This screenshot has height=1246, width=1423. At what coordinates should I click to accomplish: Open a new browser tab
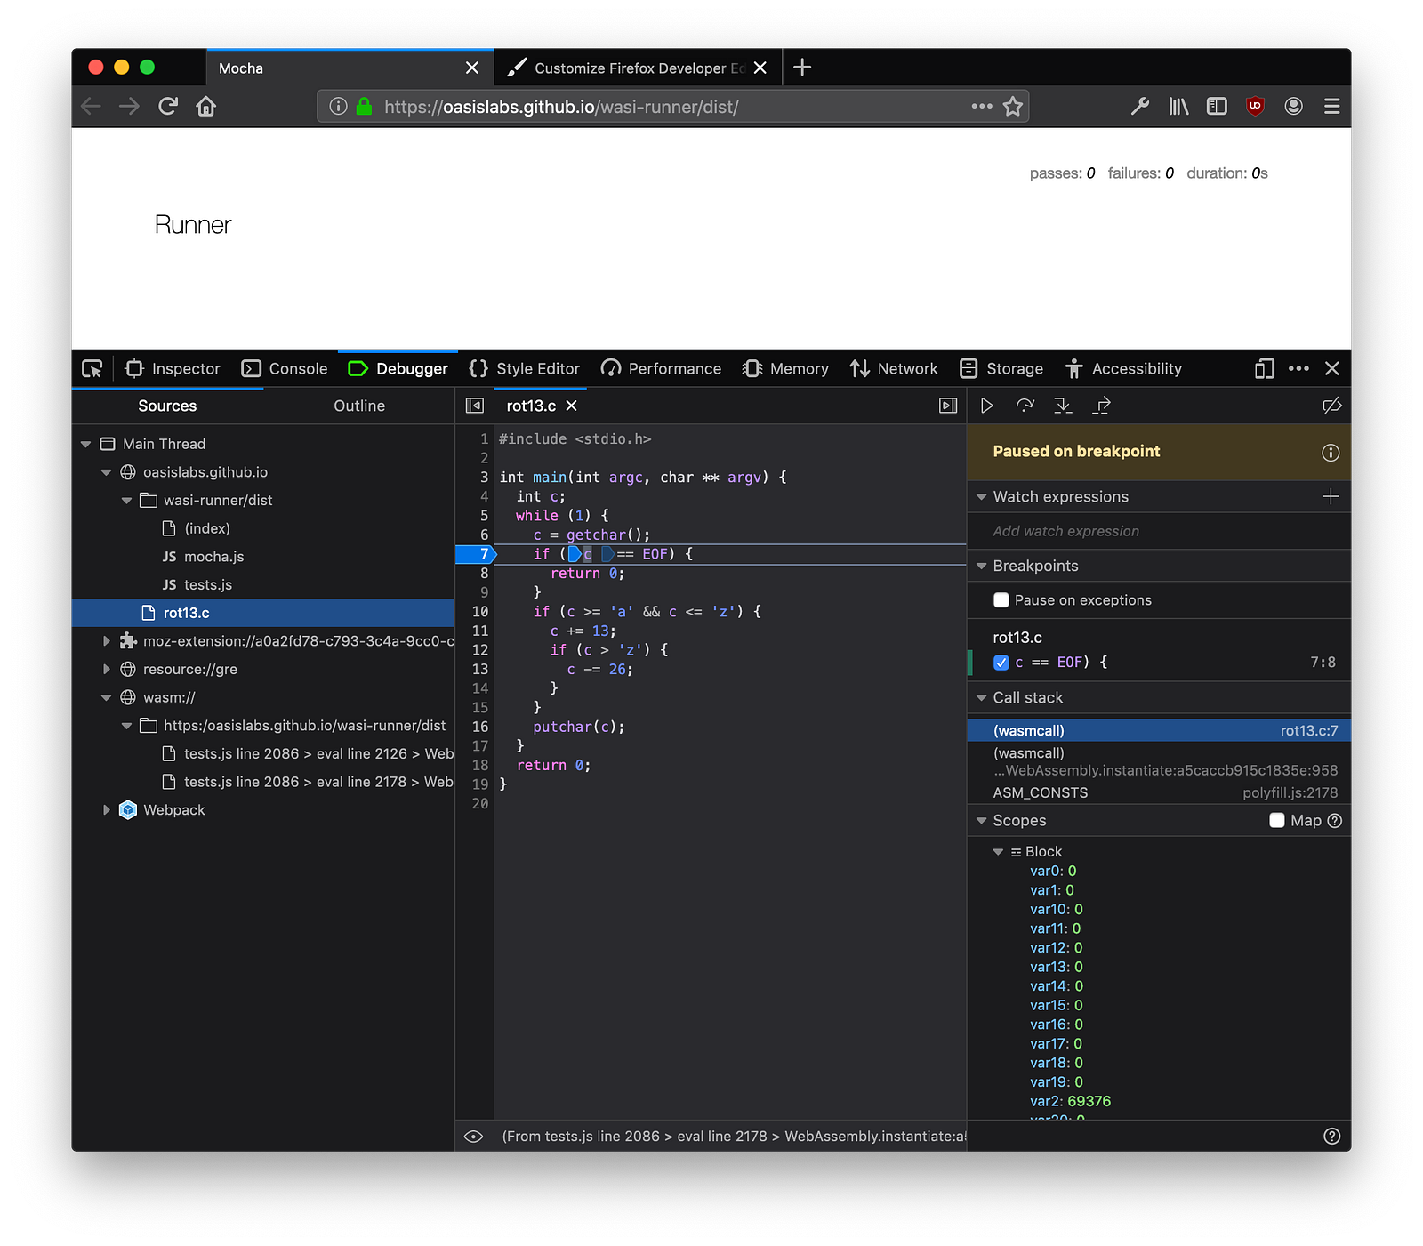(802, 68)
